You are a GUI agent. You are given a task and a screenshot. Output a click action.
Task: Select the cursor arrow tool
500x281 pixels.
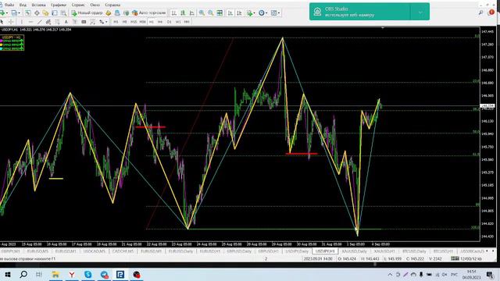coord(2,22)
